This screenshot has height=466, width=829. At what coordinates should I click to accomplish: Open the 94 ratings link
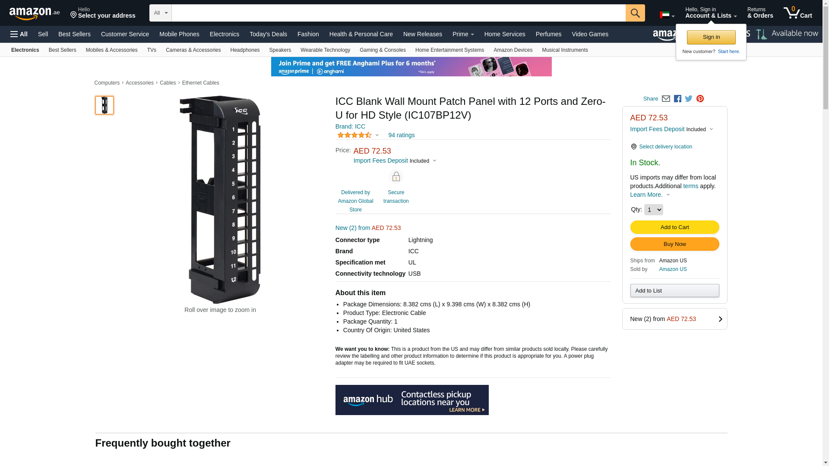401,135
